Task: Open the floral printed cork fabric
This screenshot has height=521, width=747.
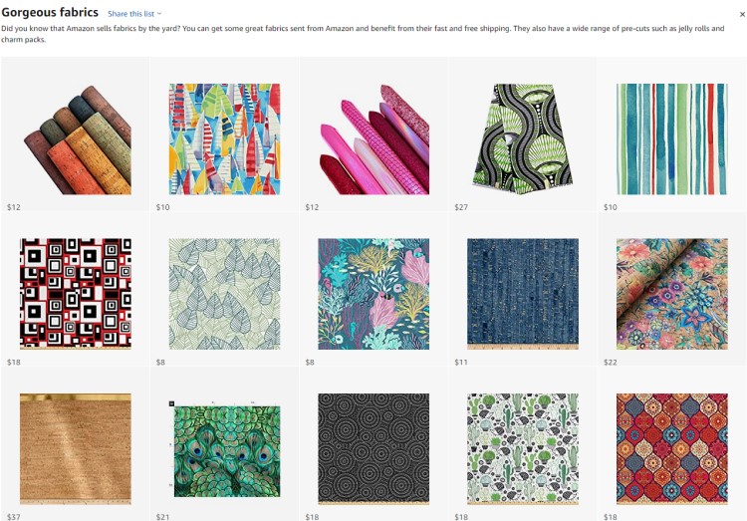Action: point(672,294)
